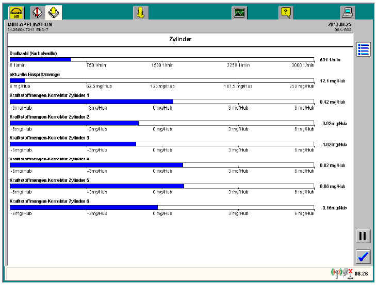
Task: Open the green oscilloscope monitor icon
Action: pyautogui.click(x=239, y=13)
